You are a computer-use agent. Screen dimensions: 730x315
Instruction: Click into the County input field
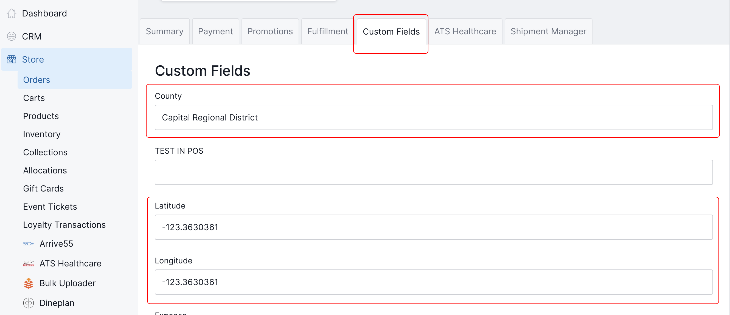(434, 117)
